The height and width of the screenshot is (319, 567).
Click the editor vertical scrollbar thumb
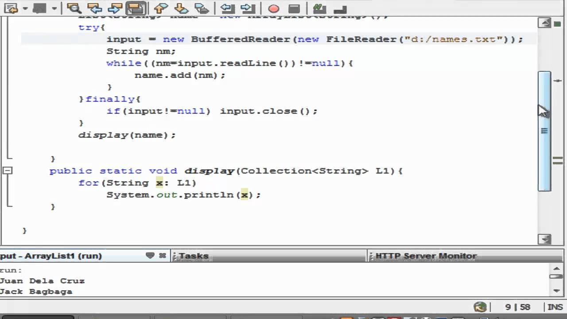(x=544, y=131)
